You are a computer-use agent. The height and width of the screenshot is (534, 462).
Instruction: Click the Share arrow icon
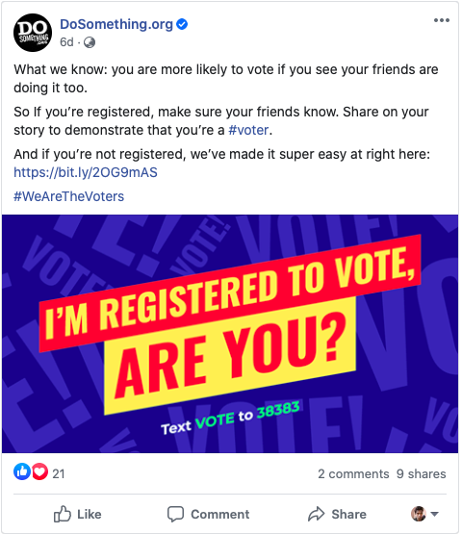coord(316,514)
